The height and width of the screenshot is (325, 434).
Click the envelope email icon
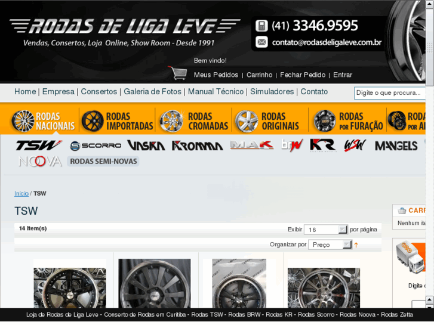point(261,42)
